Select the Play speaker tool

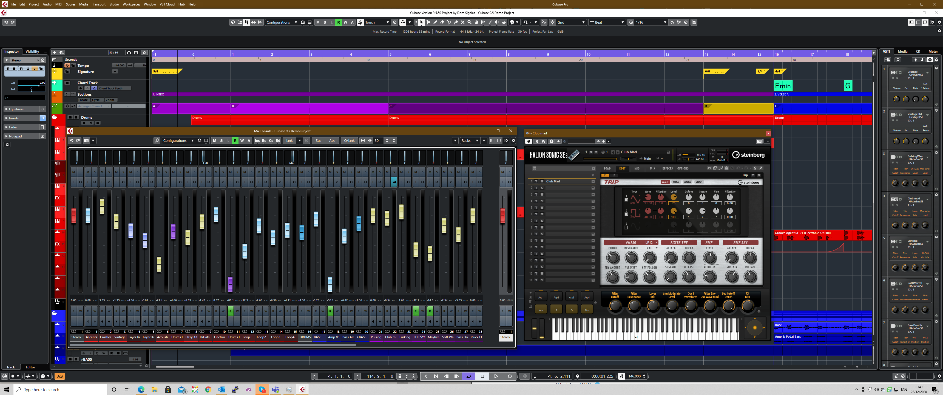(x=497, y=22)
